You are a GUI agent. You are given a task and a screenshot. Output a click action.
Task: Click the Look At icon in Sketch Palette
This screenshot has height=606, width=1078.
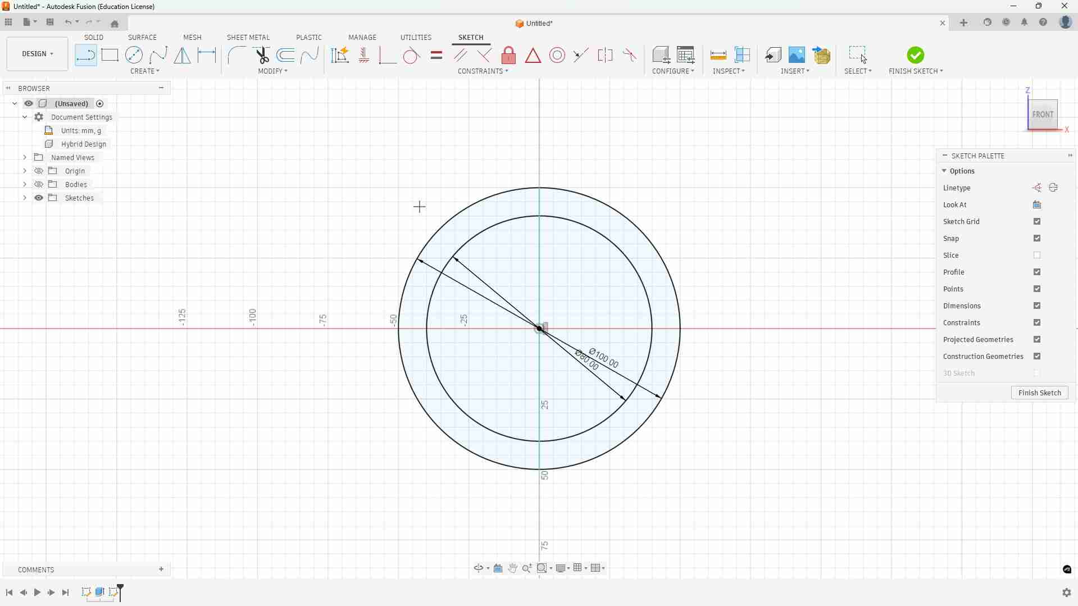pos(1037,205)
